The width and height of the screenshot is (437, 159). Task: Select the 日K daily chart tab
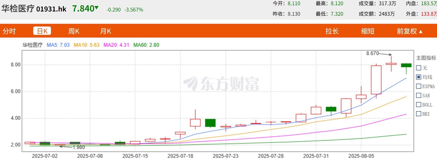tap(42, 31)
